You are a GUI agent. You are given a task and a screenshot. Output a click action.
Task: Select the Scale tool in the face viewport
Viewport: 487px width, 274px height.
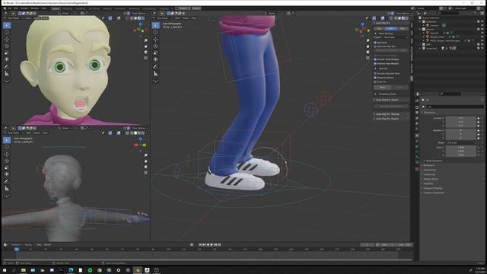[7, 53]
